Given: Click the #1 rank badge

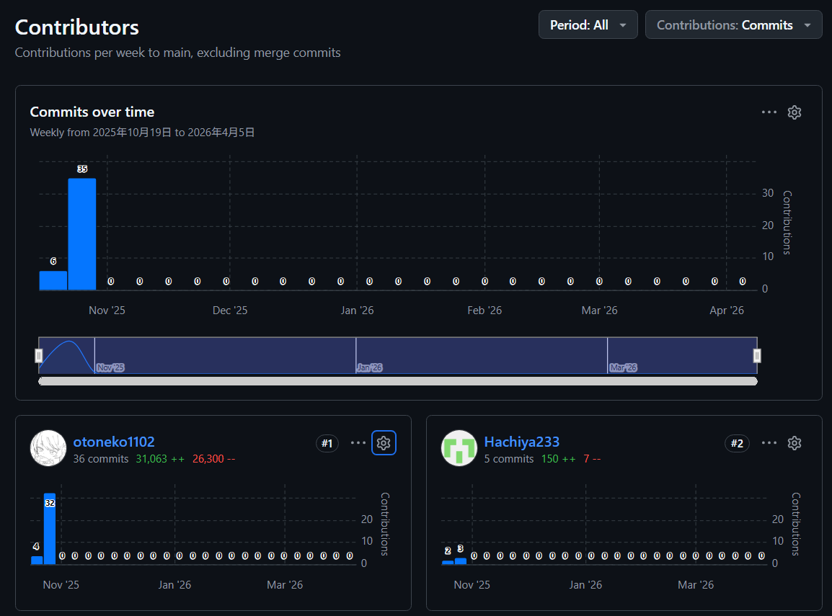Looking at the screenshot, I should pyautogui.click(x=327, y=443).
